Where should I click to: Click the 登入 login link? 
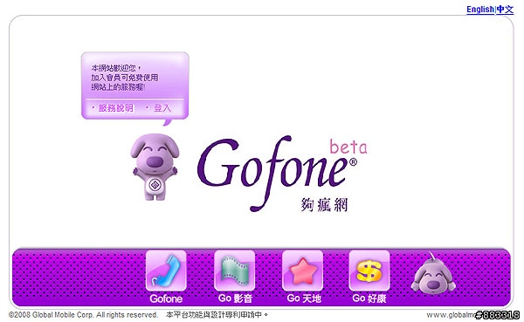click(x=162, y=108)
